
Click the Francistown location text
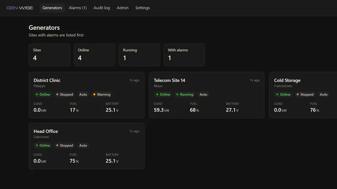pyautogui.click(x=283, y=86)
